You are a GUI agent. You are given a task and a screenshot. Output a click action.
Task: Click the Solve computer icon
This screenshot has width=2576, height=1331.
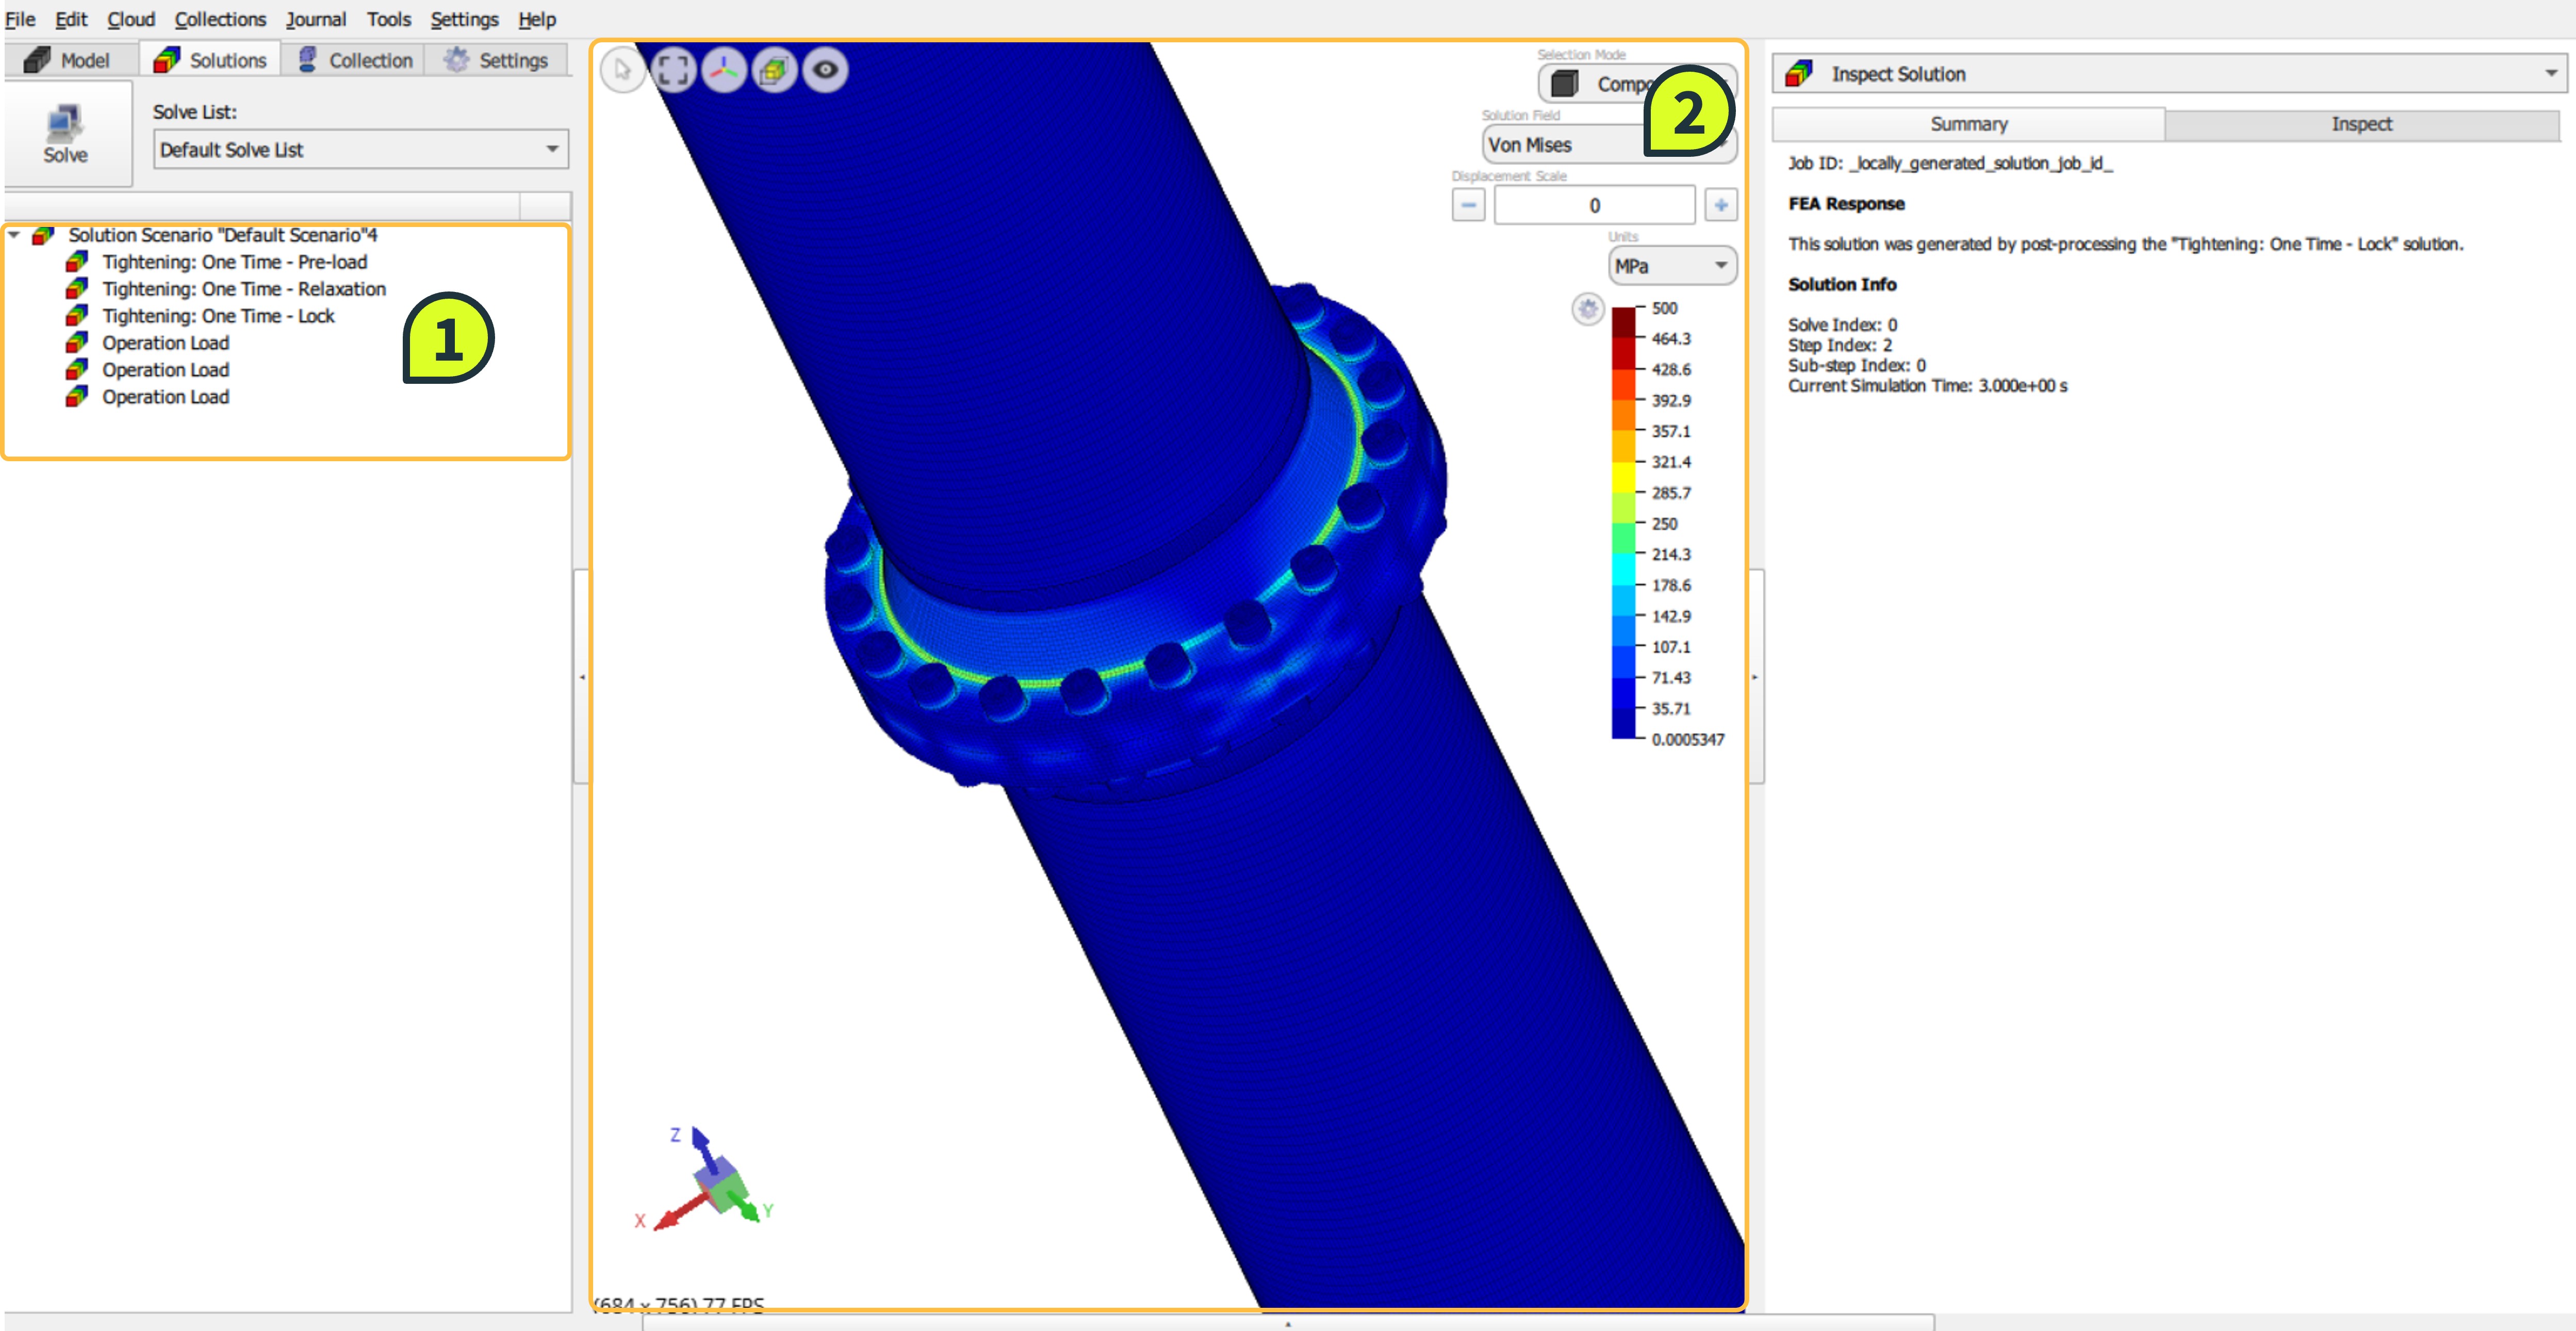click(x=65, y=123)
